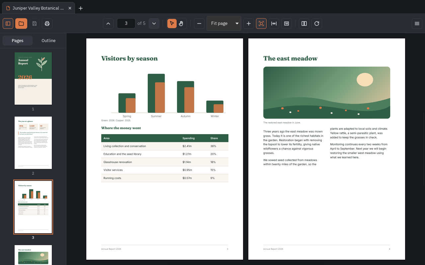Click the 'Where the money went' heading
This screenshot has width=425, height=265.
tap(121, 128)
